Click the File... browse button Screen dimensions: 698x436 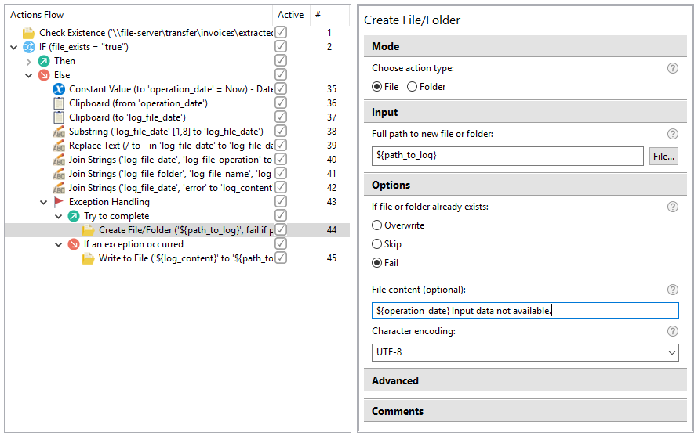pos(663,157)
